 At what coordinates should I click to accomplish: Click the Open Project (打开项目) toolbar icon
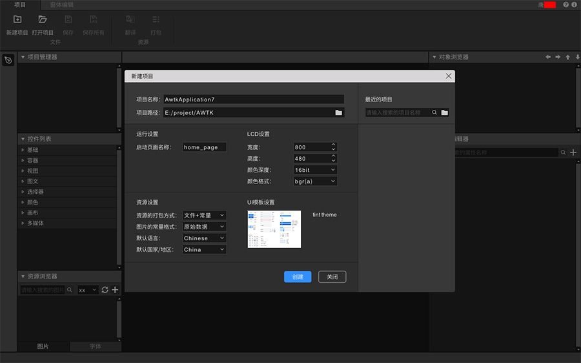pos(43,20)
